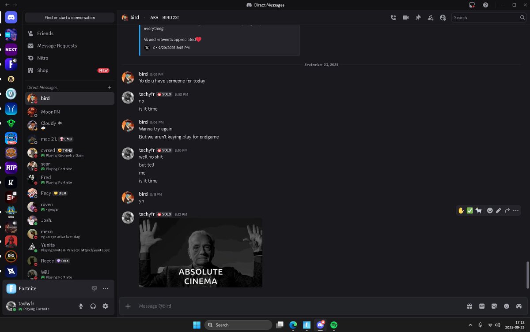Open the RTP server icon
This screenshot has height=332, width=530.
11,168
